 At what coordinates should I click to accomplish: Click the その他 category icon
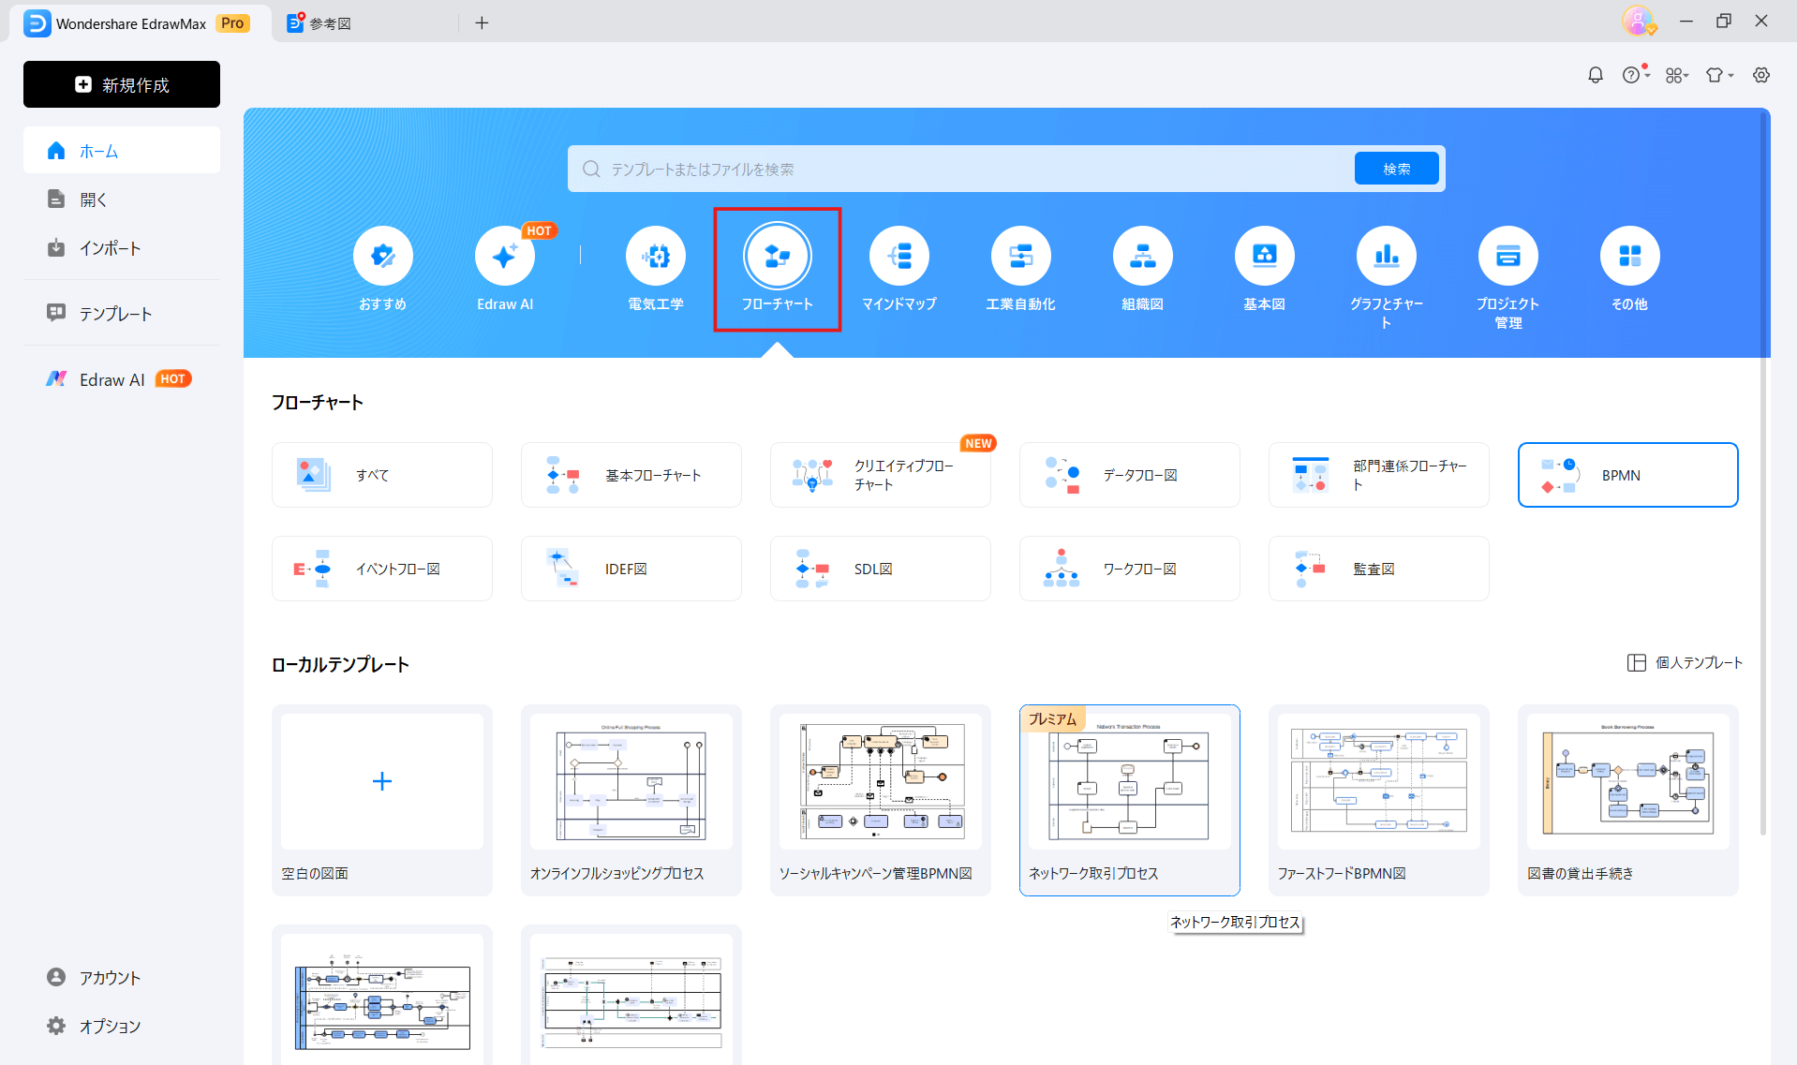click(x=1629, y=256)
